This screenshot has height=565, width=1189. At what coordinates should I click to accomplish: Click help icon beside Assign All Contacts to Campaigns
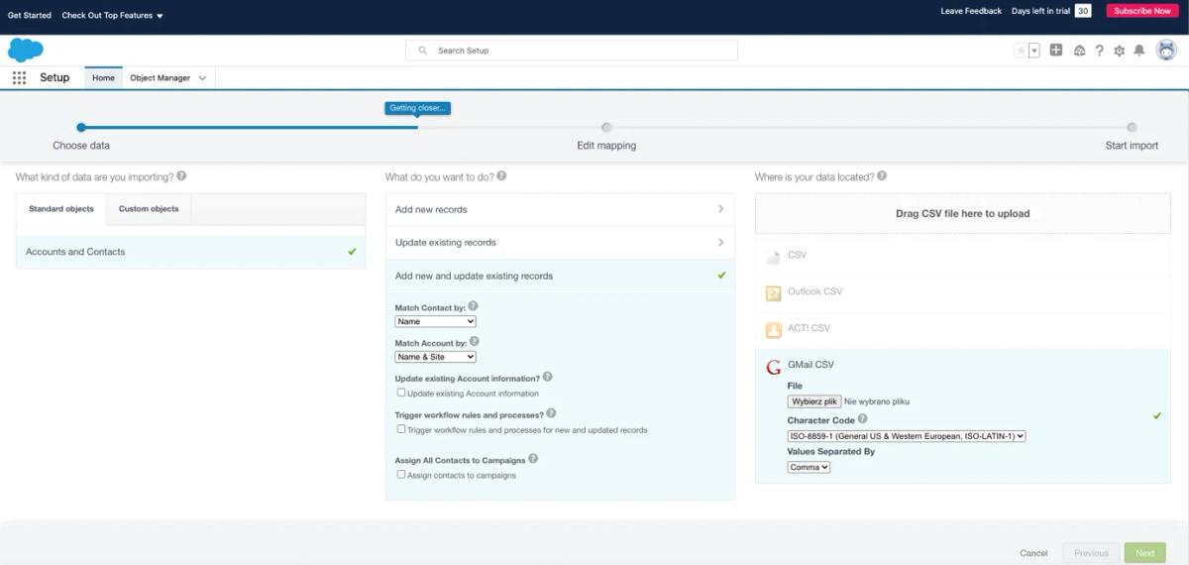click(534, 459)
